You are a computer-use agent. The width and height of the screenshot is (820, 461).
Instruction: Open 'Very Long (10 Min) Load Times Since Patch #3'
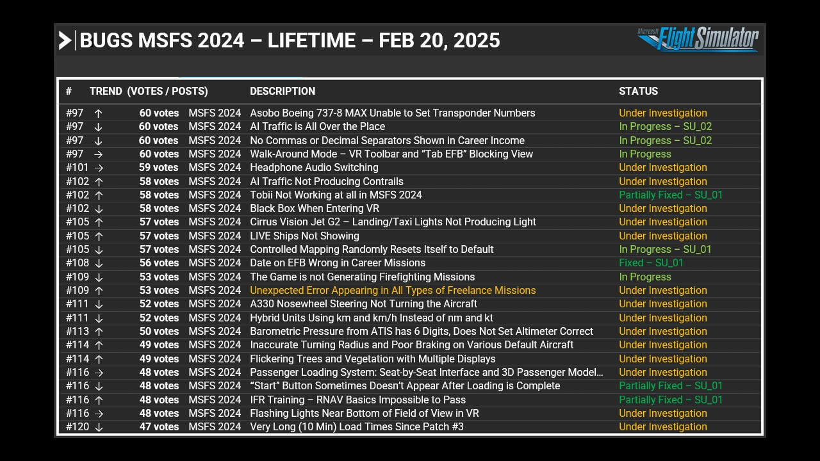(357, 427)
